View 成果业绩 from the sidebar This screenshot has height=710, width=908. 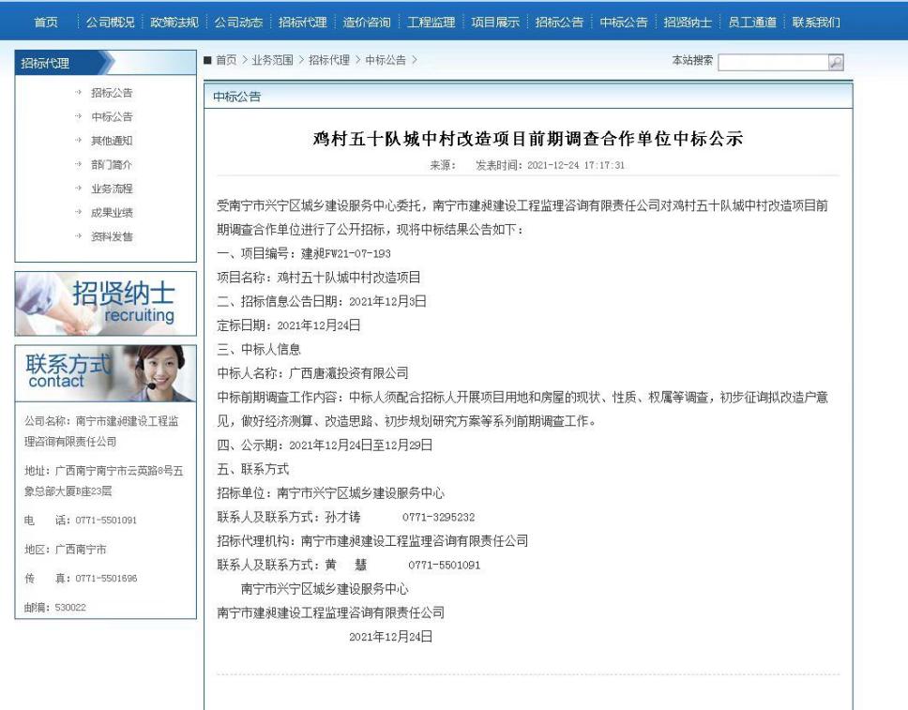112,213
